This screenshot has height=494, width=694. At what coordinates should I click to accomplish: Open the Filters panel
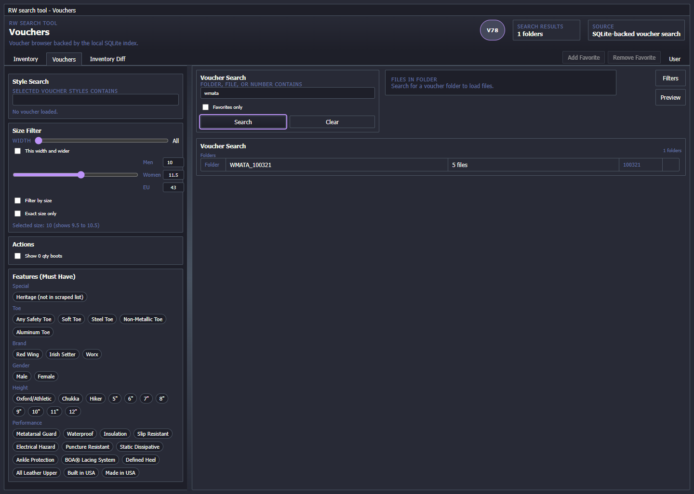tap(670, 78)
